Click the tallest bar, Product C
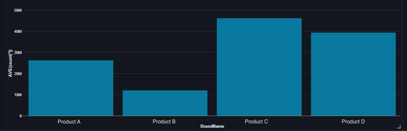This screenshot has width=407, height=131. coord(259,67)
